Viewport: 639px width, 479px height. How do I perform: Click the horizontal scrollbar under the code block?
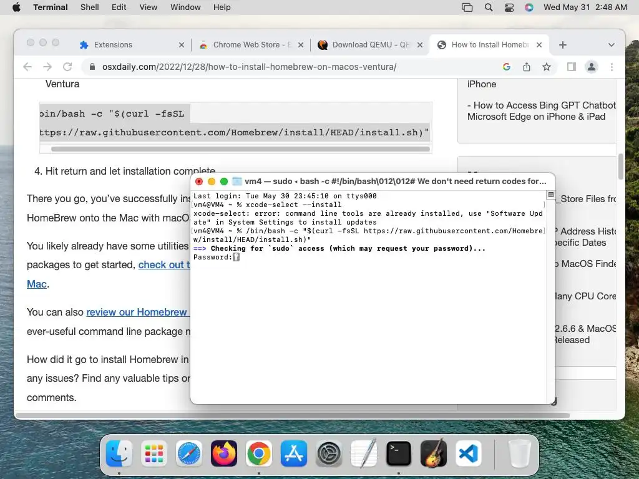(240, 149)
